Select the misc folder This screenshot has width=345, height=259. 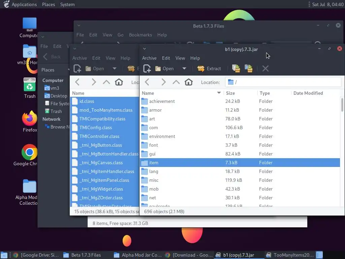pyautogui.click(x=240, y=180)
